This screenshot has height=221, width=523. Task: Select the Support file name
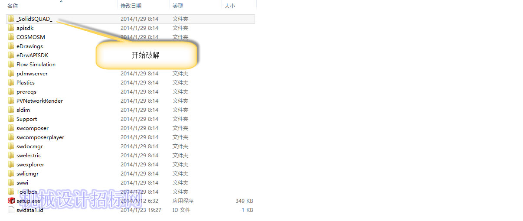[x=27, y=119]
